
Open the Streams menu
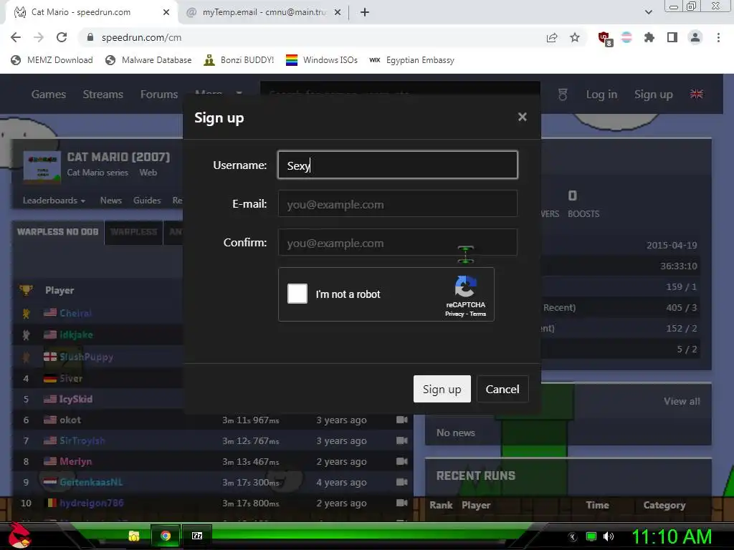(103, 94)
